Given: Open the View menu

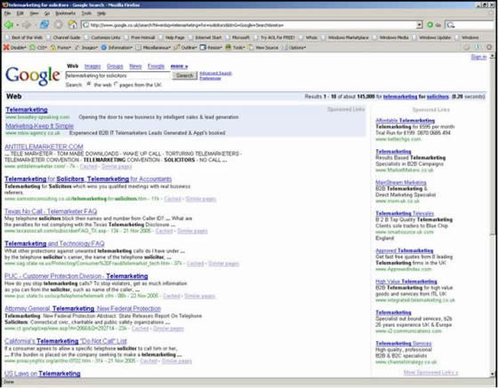Looking at the screenshot, I should click(34, 13).
